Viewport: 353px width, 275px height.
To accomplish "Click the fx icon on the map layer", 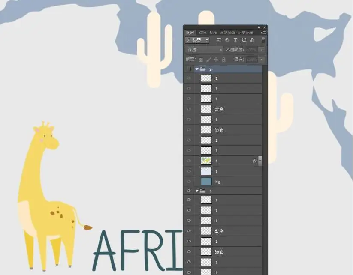I will point(255,161).
